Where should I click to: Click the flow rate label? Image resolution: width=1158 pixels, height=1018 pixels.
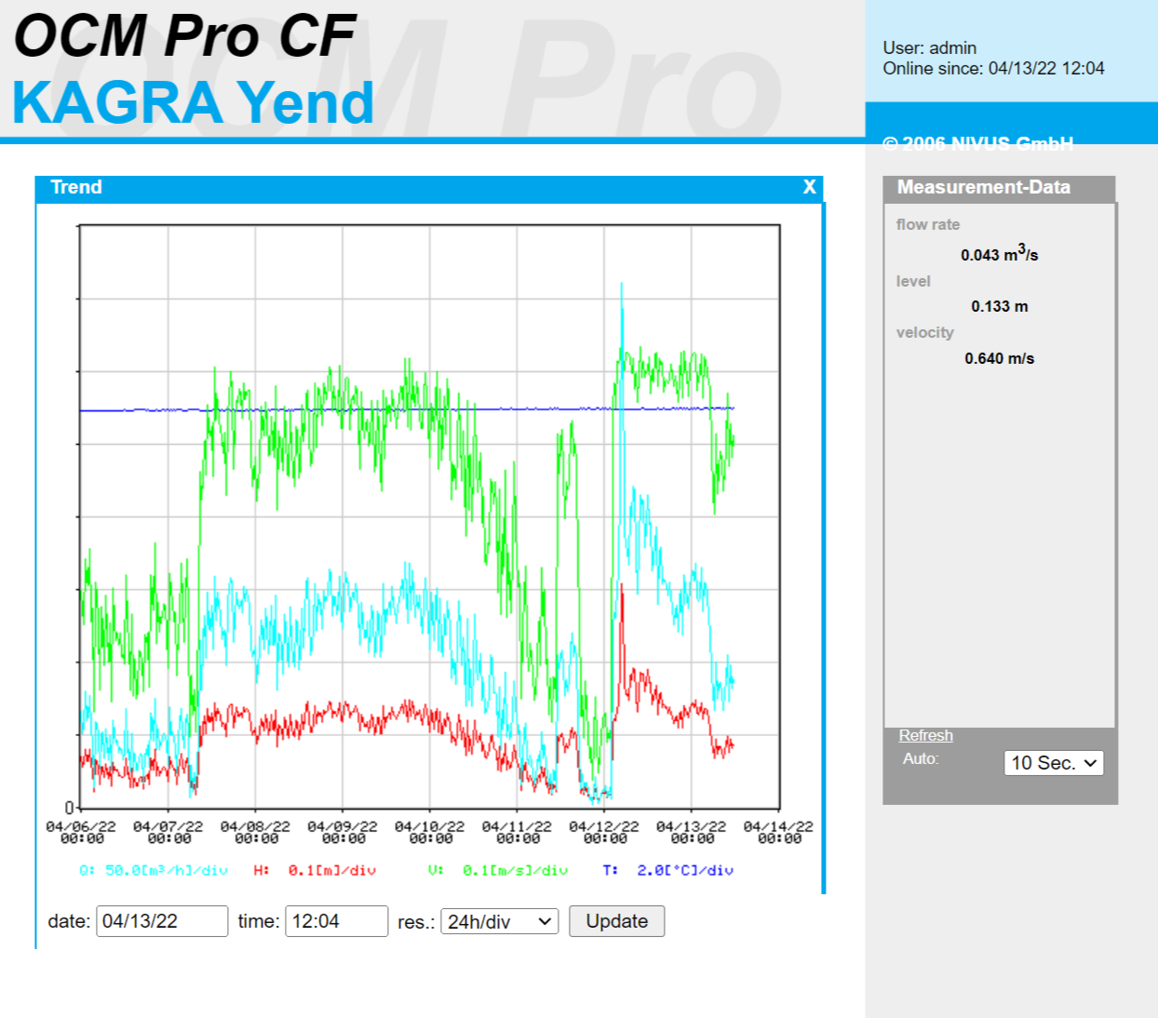click(927, 224)
